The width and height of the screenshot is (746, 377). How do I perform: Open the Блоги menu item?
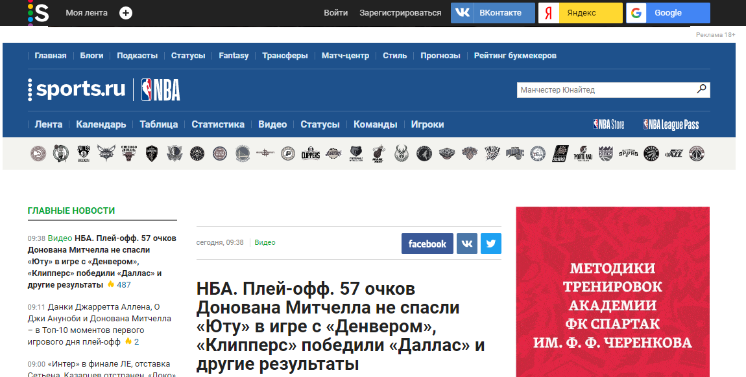(x=92, y=56)
